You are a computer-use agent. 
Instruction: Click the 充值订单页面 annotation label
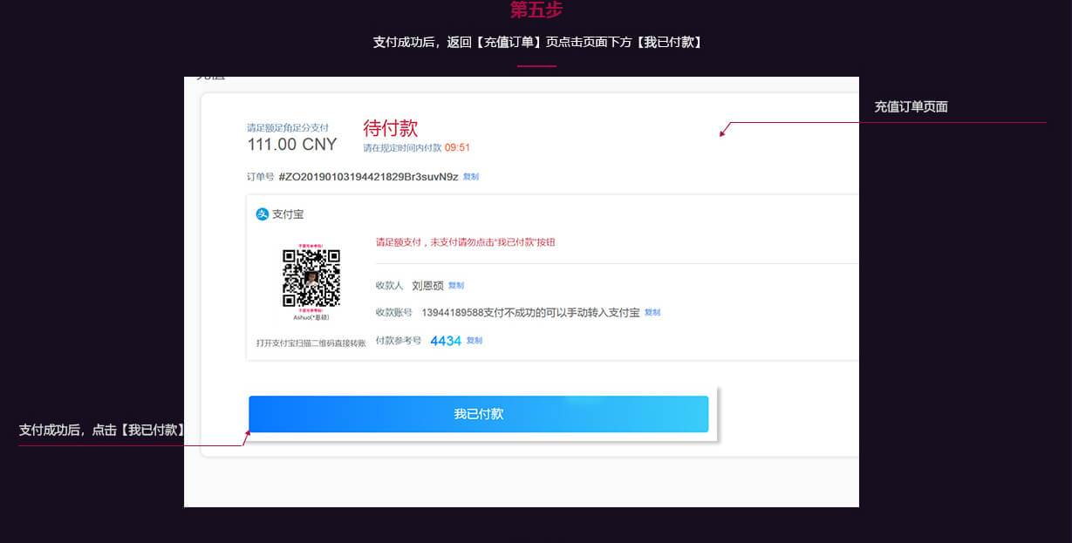[912, 107]
